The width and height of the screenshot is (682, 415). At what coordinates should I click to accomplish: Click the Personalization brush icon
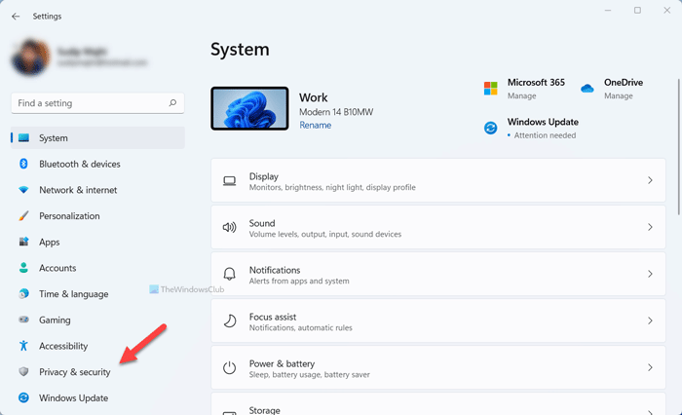click(x=24, y=216)
